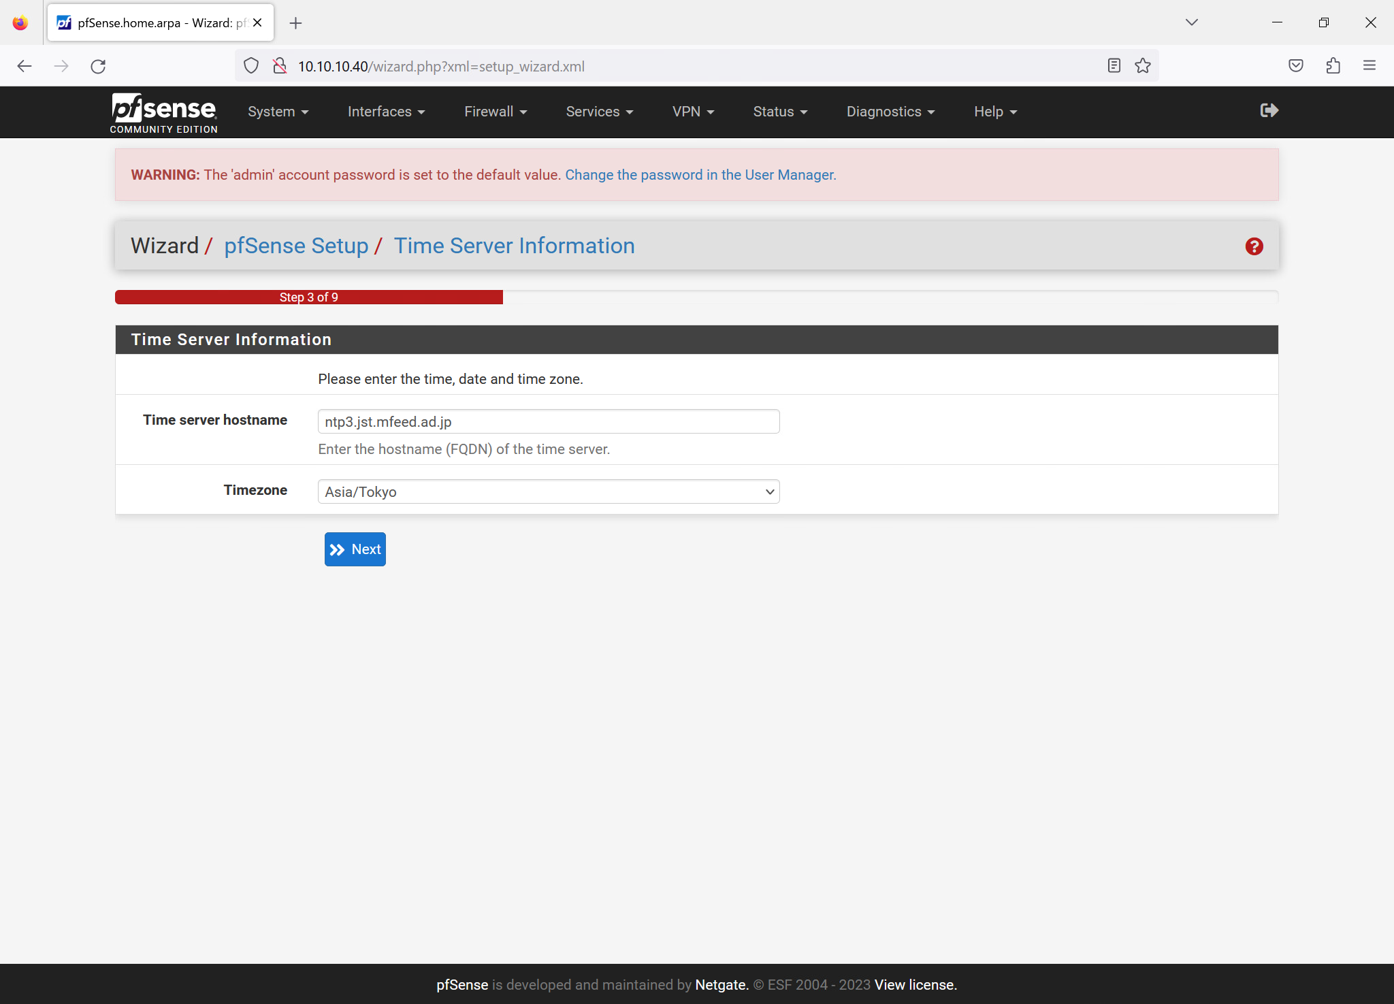The height and width of the screenshot is (1004, 1394).
Task: Expand the Diagnostics menu
Action: click(890, 112)
